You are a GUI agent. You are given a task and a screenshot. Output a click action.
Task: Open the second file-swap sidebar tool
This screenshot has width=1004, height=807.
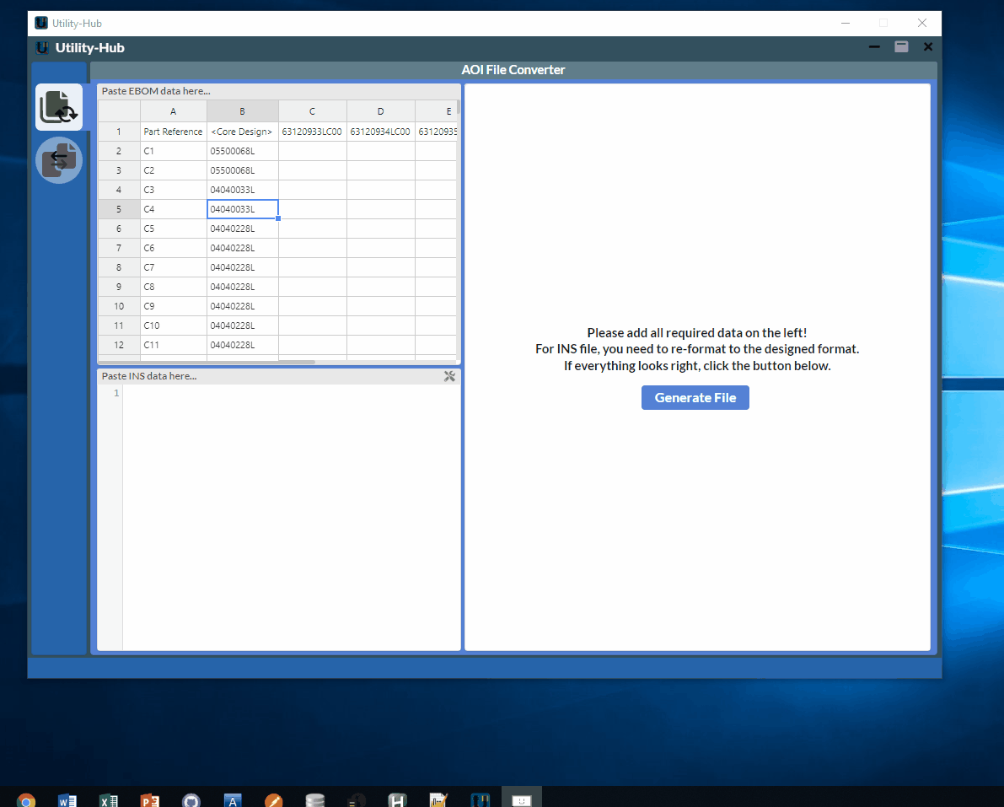(59, 160)
